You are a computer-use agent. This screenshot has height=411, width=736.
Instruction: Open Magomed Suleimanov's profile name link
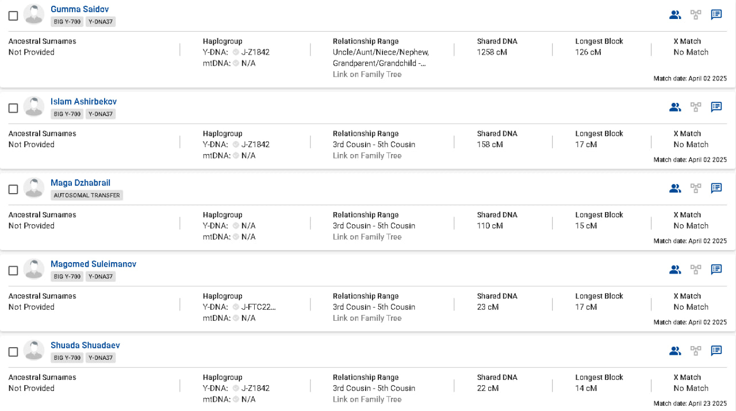tap(93, 264)
